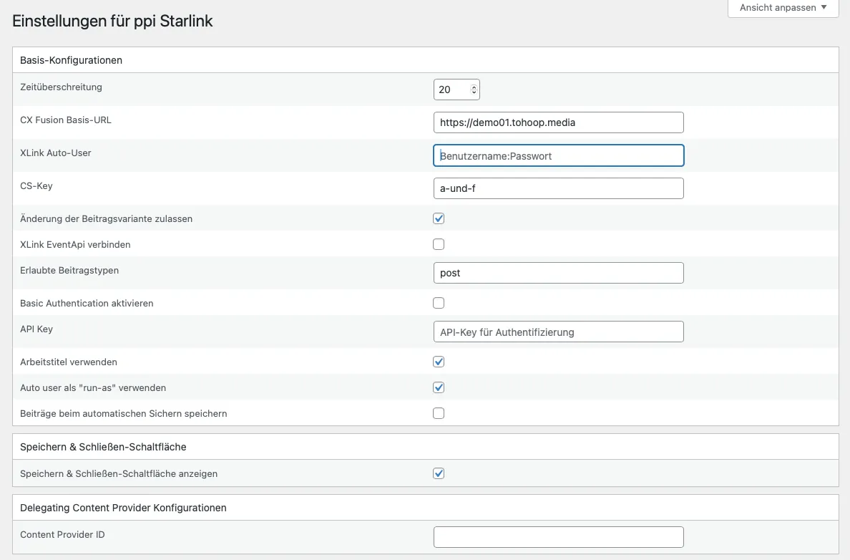
Task: Check Beiträge beim automatischen Sichern speichern
Action: tap(439, 413)
